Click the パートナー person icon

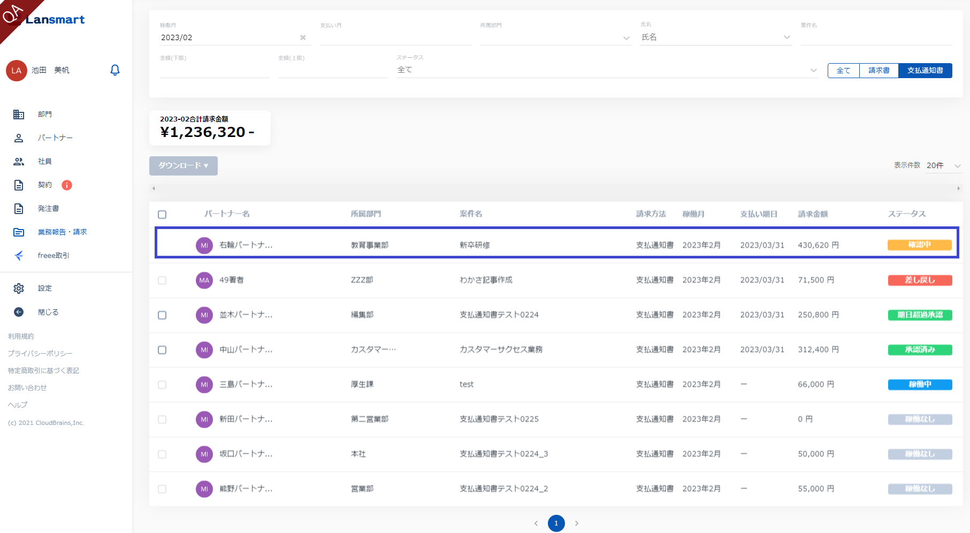[19, 138]
